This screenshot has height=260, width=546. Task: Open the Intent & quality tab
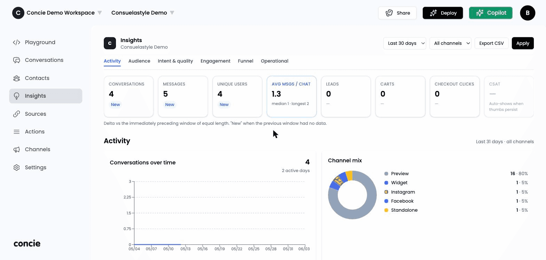click(175, 61)
